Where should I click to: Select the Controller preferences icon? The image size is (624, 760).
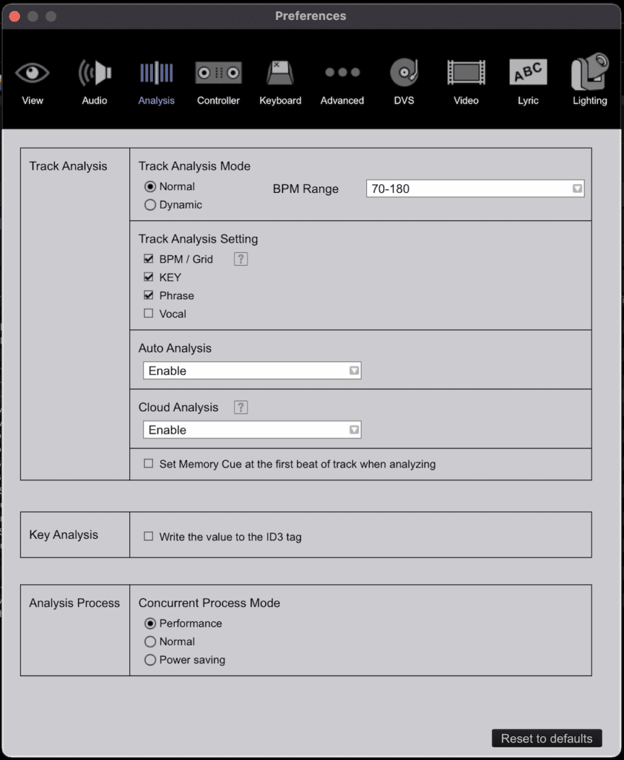(x=218, y=73)
